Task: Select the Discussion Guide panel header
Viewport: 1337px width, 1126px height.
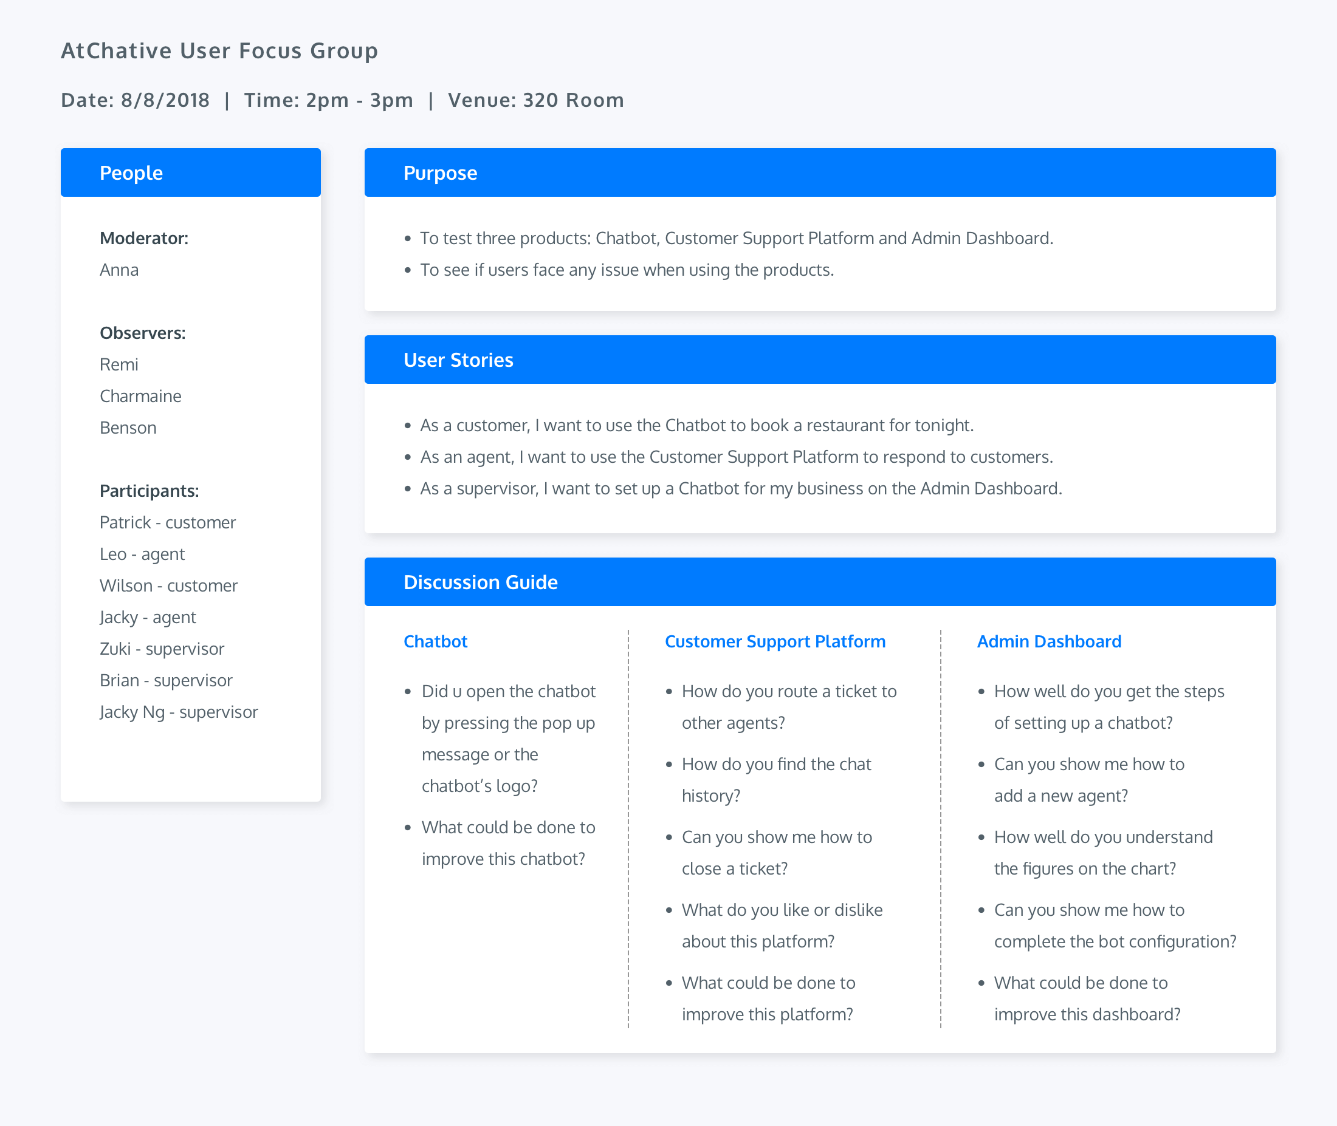Action: 820,581
